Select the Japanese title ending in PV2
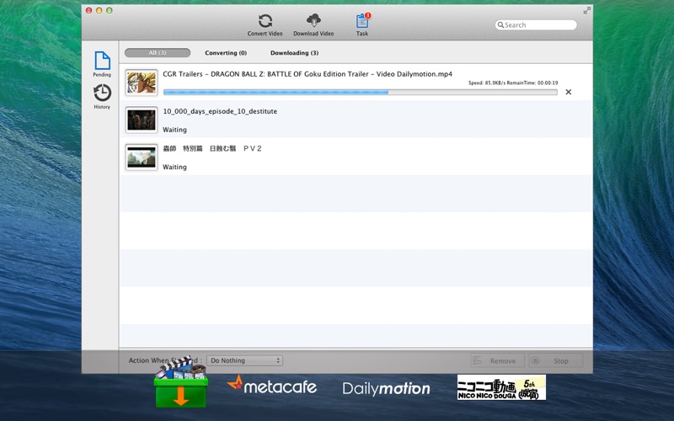Viewport: 674px width, 421px height. (212, 149)
